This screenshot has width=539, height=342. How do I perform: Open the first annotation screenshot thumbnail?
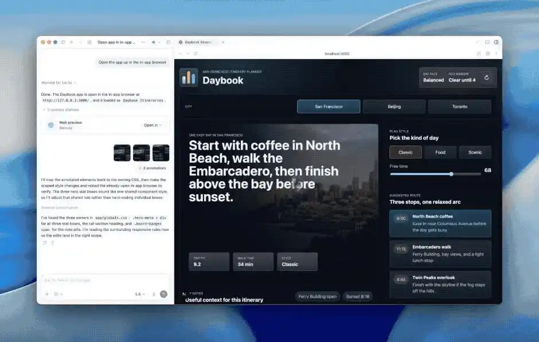click(x=122, y=153)
